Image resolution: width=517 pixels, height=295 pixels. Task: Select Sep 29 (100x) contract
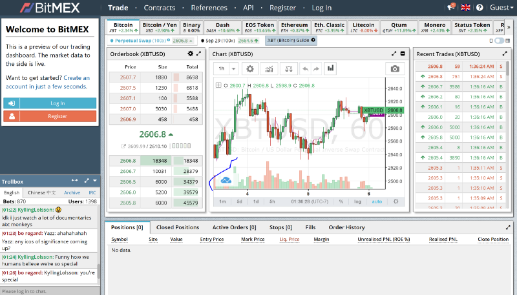tap(229, 41)
